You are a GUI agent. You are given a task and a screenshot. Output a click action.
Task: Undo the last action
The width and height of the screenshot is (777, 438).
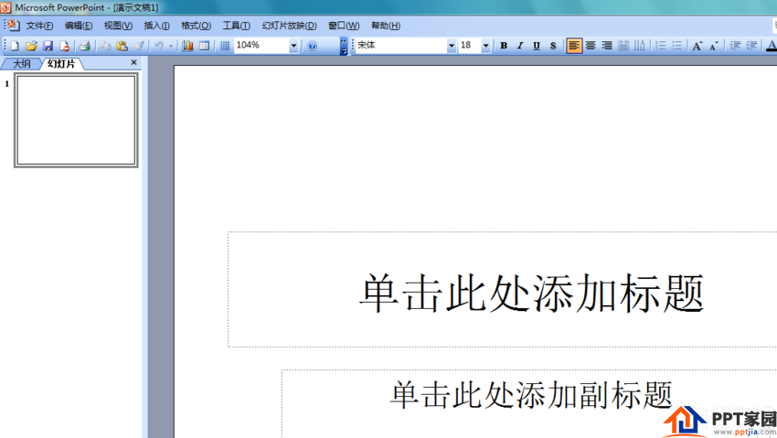click(159, 46)
